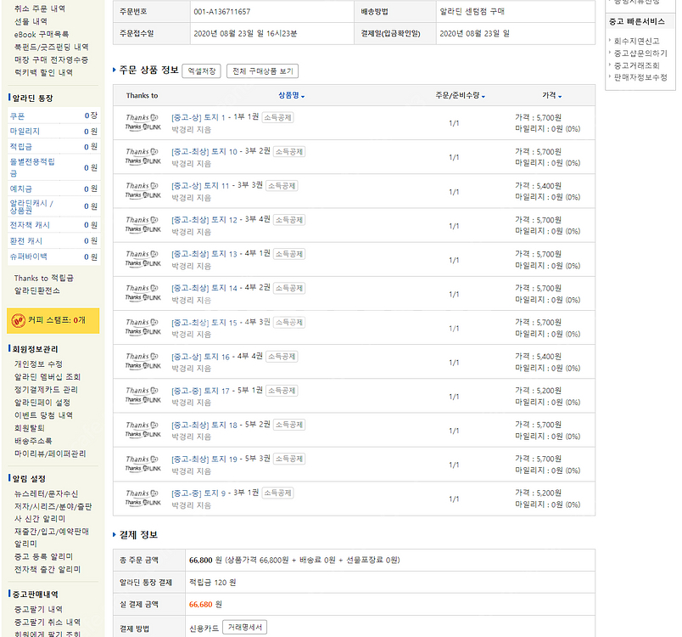Click 전체 구매상품 보기 button
682x637 pixels.
pyautogui.click(x=262, y=71)
